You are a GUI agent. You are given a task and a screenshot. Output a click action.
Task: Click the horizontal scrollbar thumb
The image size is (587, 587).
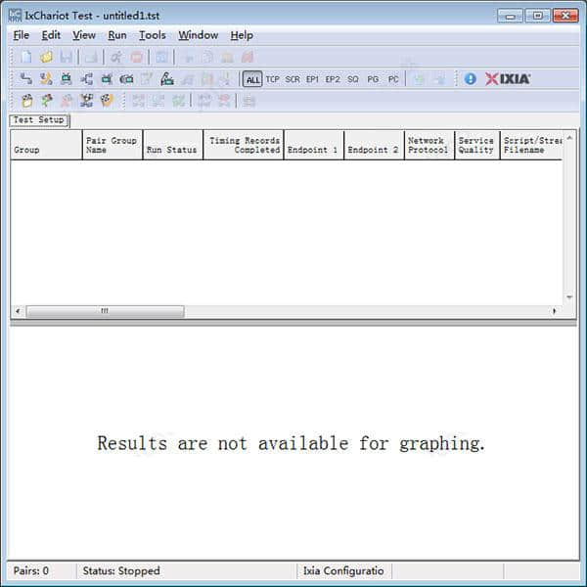[x=106, y=311]
